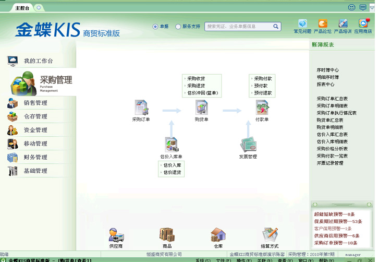Click the 采购收货 link
391x262 pixels.
click(x=196, y=79)
